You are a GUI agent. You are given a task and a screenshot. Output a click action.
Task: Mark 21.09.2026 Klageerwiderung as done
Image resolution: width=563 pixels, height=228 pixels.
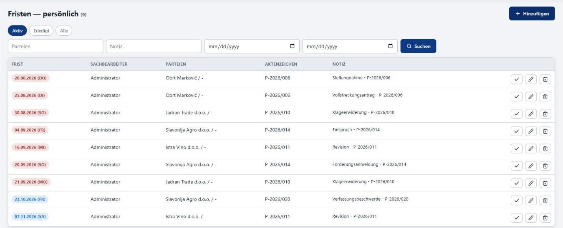click(x=516, y=183)
